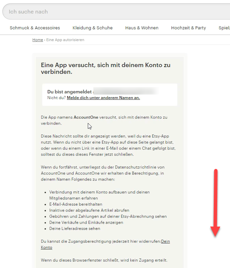
Task: Click list item 'Inaktive oder abgelaufene Artikel abrufen'
Action: 89,210
